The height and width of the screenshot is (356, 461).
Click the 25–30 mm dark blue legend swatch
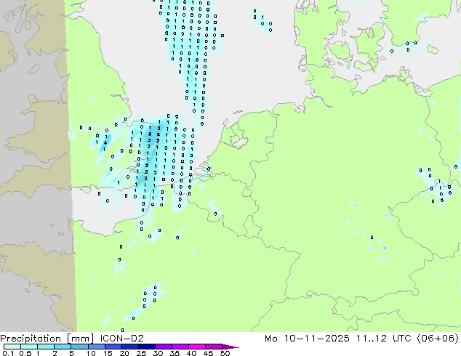tap(147, 347)
